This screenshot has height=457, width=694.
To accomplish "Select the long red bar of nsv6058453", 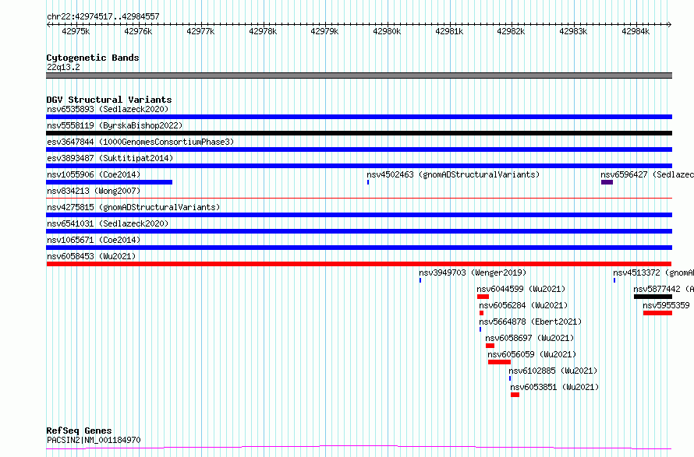I will [x=359, y=264].
